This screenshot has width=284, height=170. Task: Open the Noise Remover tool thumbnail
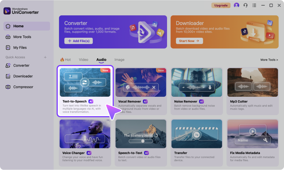pos(197,82)
